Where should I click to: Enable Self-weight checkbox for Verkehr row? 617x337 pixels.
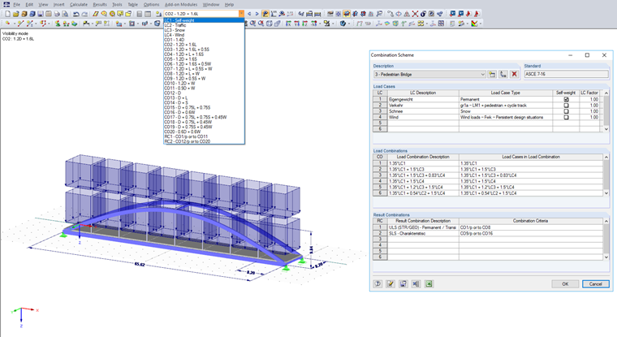[x=566, y=106]
